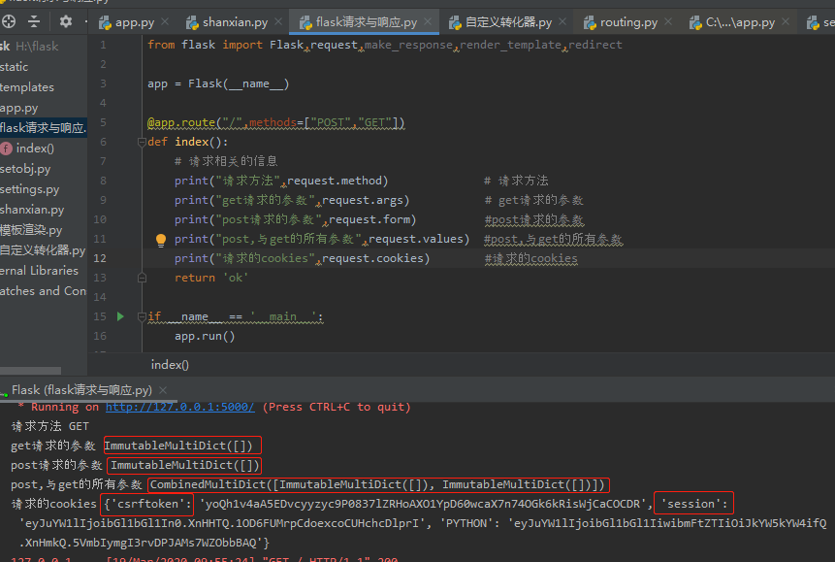Image resolution: width=835 pixels, height=562 pixels.
Task: Select the Flask run configuration tab
Action: click(x=81, y=390)
